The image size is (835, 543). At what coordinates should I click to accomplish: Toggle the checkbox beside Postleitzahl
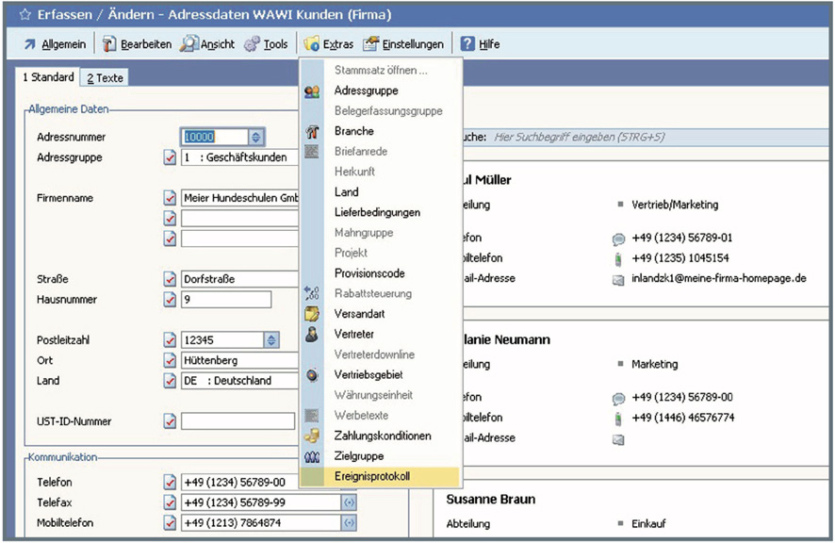coord(170,340)
